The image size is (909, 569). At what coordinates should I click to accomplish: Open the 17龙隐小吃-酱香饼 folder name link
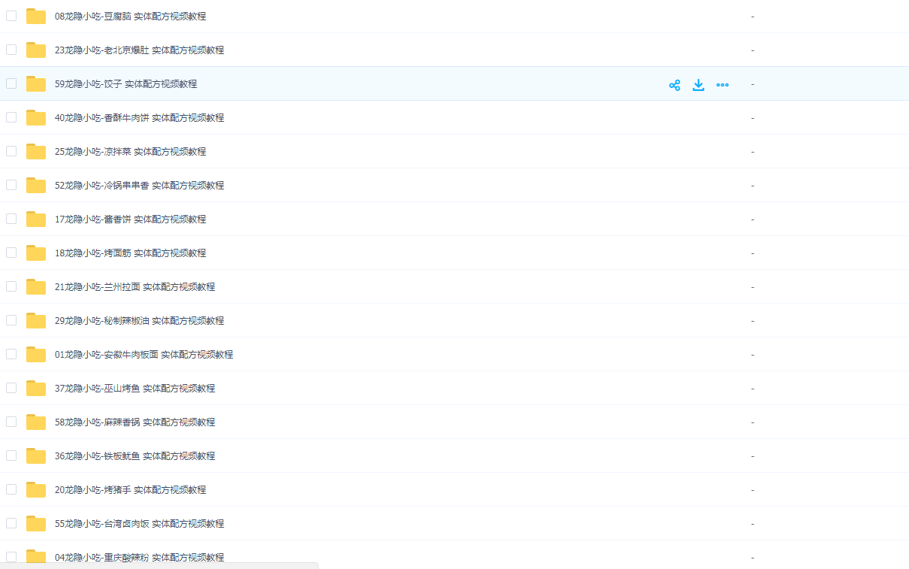(x=130, y=219)
